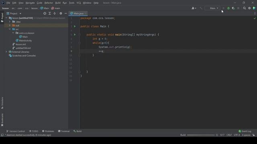This screenshot has width=257, height=144.
Task: Toggle the Project tool window side tab
Action: pos(2,18)
